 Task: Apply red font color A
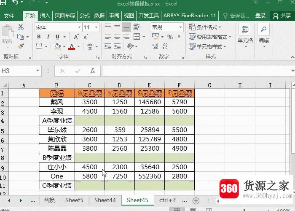point(72,46)
